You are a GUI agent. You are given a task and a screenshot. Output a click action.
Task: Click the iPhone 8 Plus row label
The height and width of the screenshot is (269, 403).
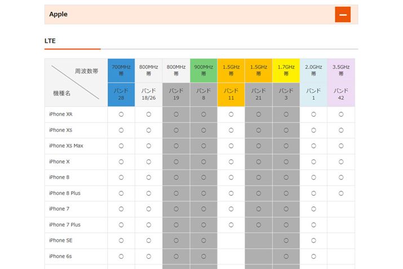[65, 193]
